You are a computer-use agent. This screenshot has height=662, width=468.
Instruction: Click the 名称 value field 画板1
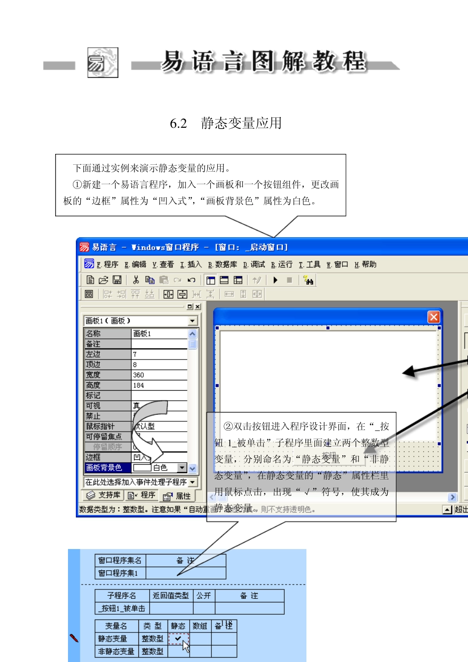point(160,334)
